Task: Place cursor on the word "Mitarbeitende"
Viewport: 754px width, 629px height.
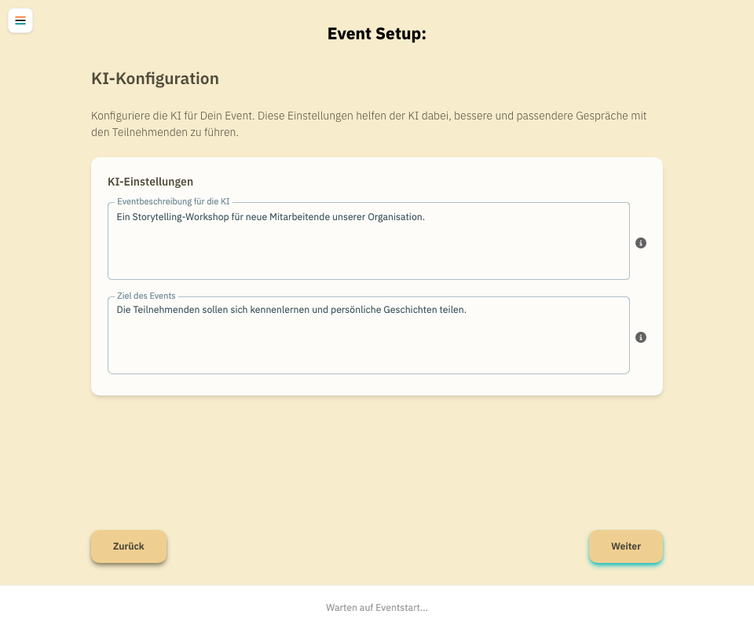Action: coord(298,217)
